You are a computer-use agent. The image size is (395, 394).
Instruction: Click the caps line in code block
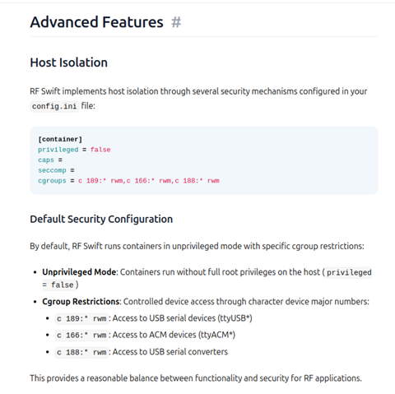[50, 160]
